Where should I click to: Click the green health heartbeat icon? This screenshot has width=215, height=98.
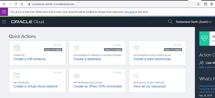click(x=204, y=38)
